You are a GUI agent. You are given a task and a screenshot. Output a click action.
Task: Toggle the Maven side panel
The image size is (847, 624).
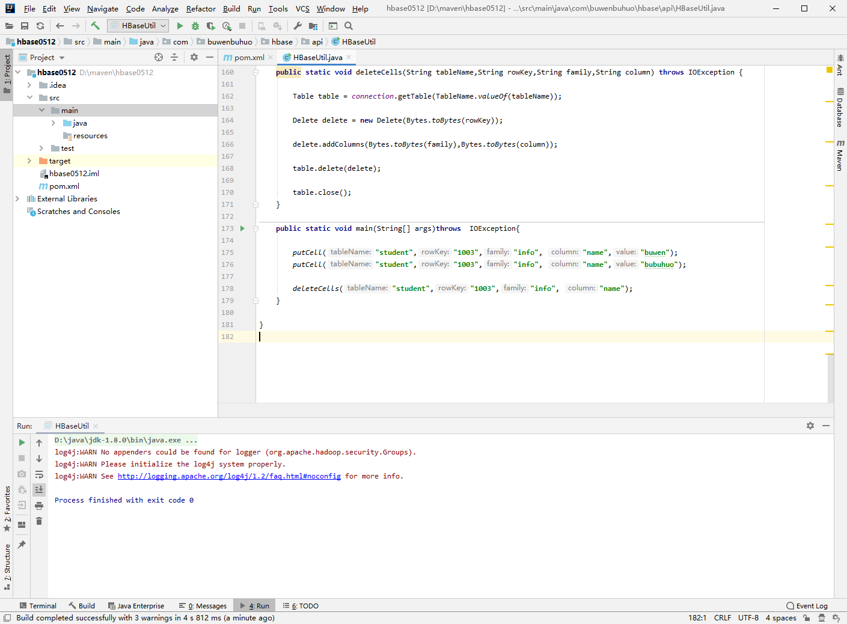click(840, 155)
